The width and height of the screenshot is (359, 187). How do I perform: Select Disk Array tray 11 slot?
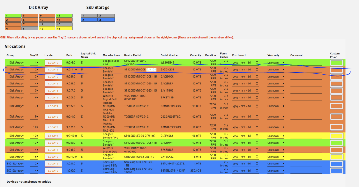click(47, 24)
